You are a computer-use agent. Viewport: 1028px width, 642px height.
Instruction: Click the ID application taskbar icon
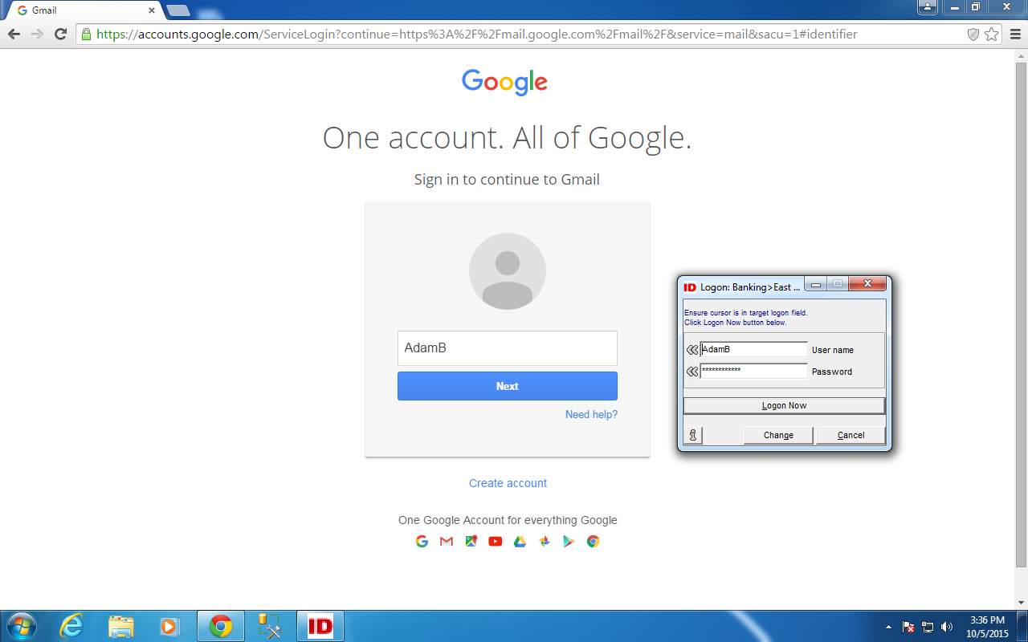click(320, 626)
